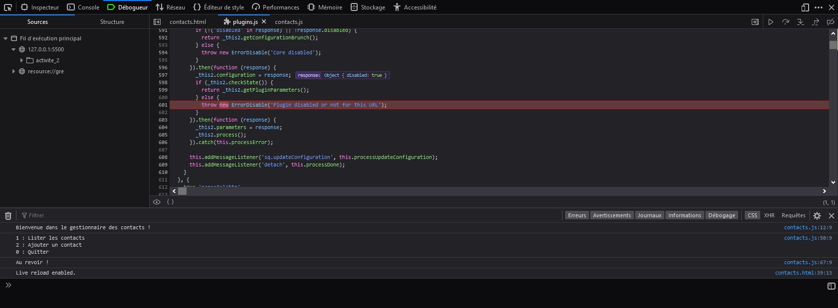Switch to the Débogueur tab
Image resolution: width=838 pixels, height=308 pixels.
(x=128, y=7)
